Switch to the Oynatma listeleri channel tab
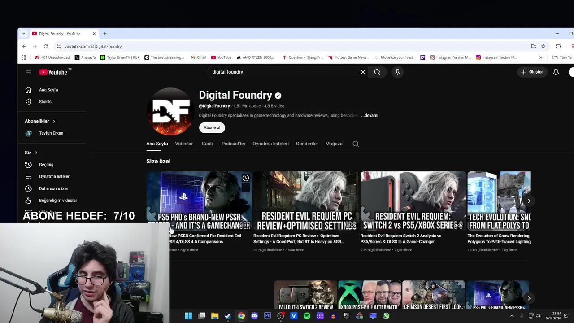The height and width of the screenshot is (323, 574). 270,144
